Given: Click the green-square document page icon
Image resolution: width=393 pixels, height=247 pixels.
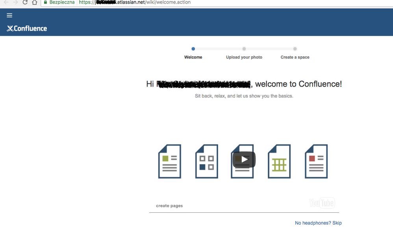Looking at the screenshot, I should coord(170,161).
